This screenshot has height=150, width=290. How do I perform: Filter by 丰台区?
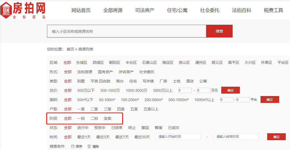(131, 62)
